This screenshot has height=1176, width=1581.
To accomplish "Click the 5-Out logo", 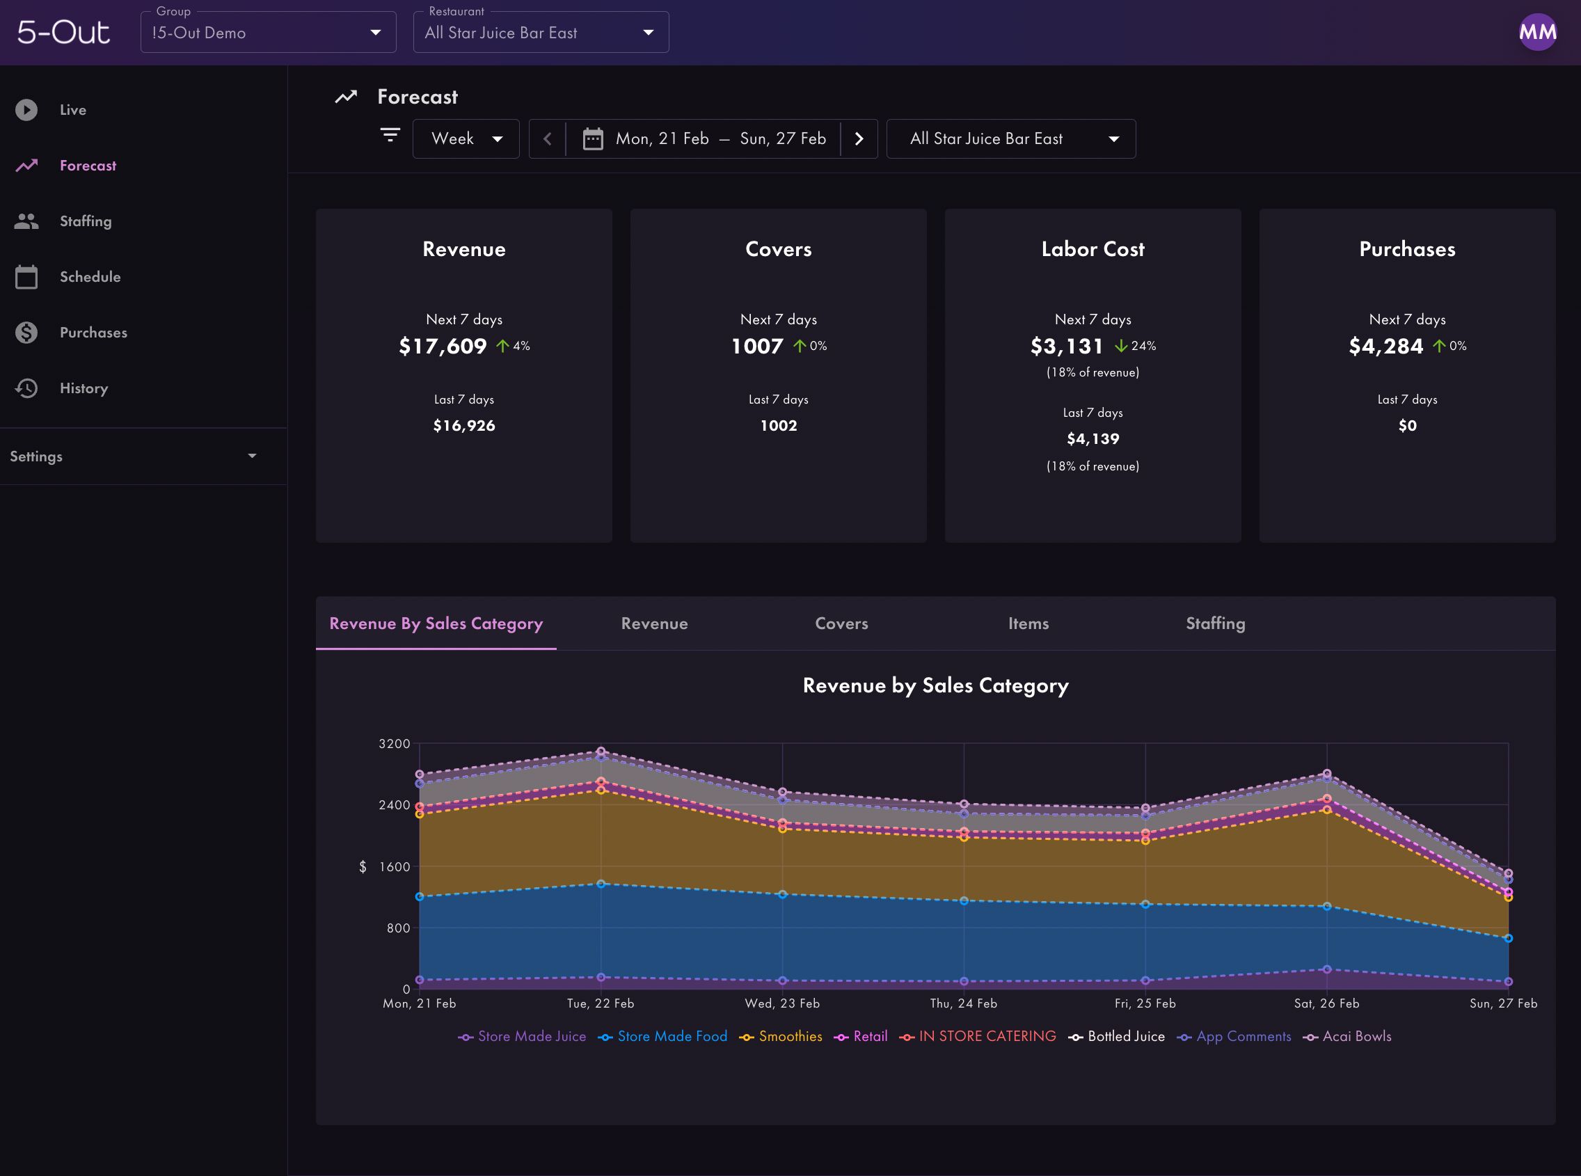I will 63,33.
